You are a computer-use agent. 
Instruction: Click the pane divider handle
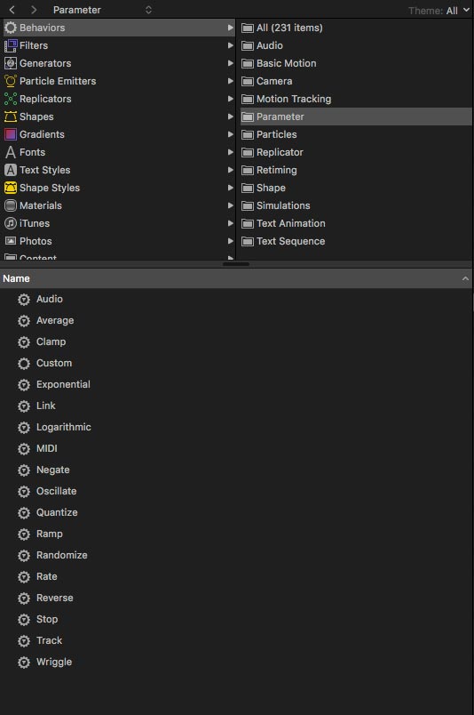[x=236, y=264]
